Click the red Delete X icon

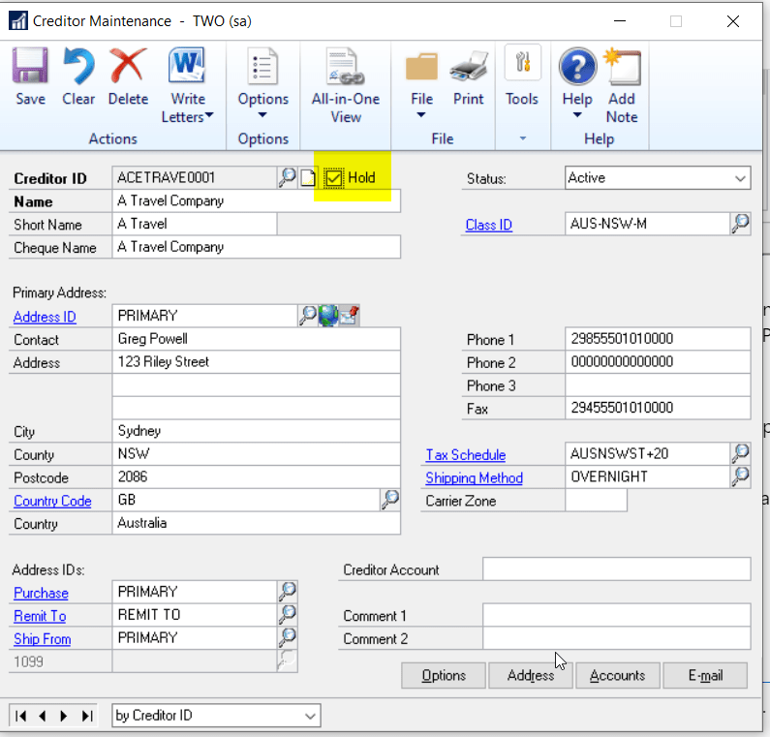pyautogui.click(x=128, y=70)
